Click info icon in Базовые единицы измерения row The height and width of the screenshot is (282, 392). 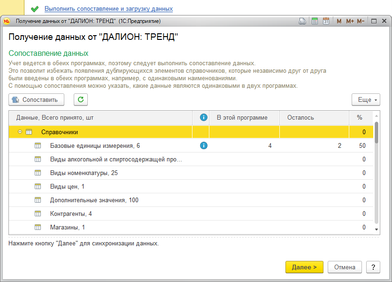click(x=204, y=145)
